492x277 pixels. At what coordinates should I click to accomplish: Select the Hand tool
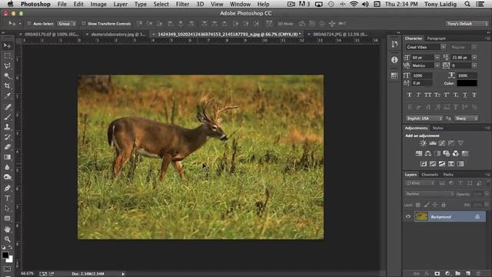[x=7, y=229]
